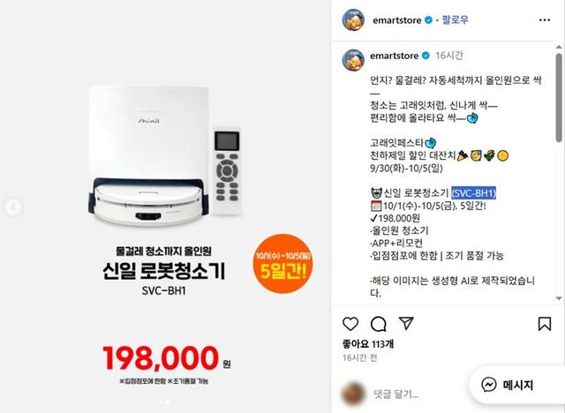Click the highlighted SVC-BH1 text in caption
Image resolution: width=565 pixels, height=413 pixels.
coord(473,193)
